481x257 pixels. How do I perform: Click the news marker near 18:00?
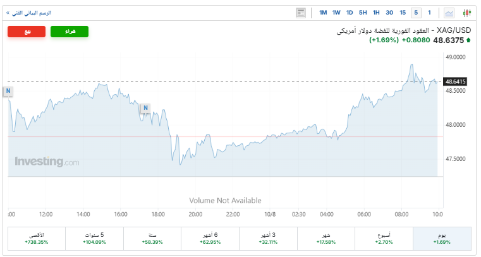tap(145, 108)
